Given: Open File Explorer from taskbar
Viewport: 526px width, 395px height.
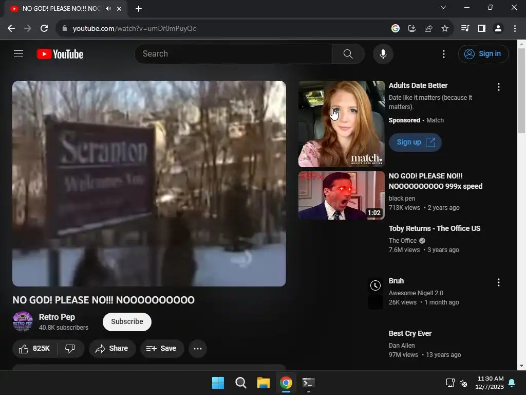Looking at the screenshot, I should 264,383.
